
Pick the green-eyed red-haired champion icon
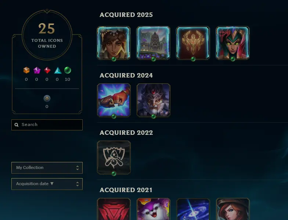[233, 43]
